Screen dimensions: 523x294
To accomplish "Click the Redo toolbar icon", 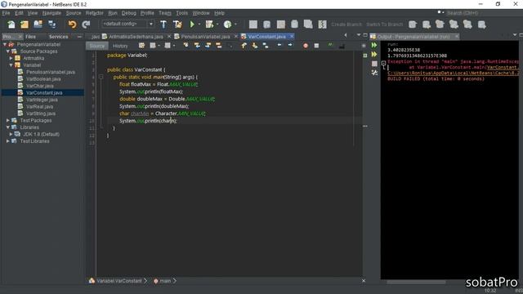I will (x=86, y=24).
